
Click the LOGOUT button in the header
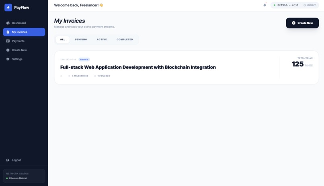tap(310, 5)
